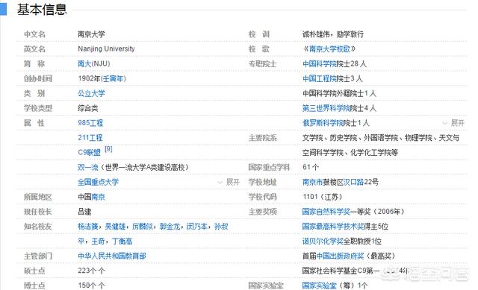Select the school type value 综合类
This screenshot has width=478, height=290.
(88, 108)
